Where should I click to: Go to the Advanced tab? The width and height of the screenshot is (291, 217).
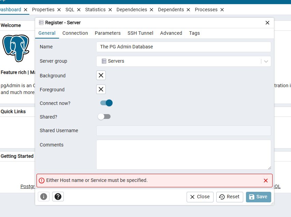[x=171, y=33]
